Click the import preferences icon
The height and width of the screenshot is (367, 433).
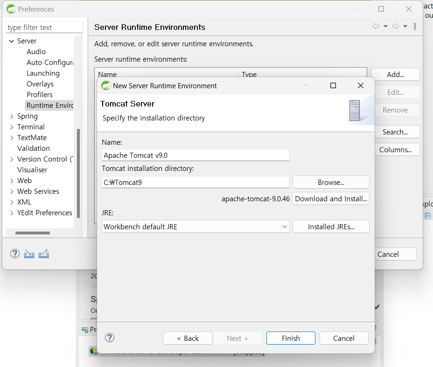[29, 254]
